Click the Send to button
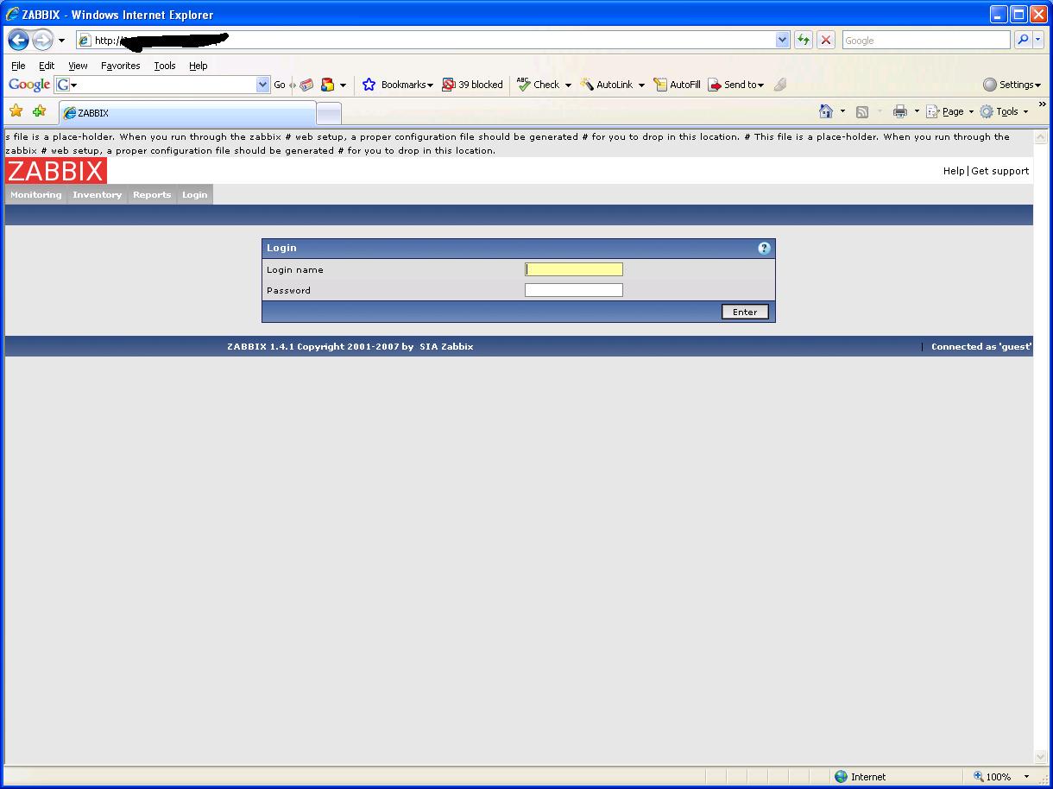 click(x=736, y=85)
